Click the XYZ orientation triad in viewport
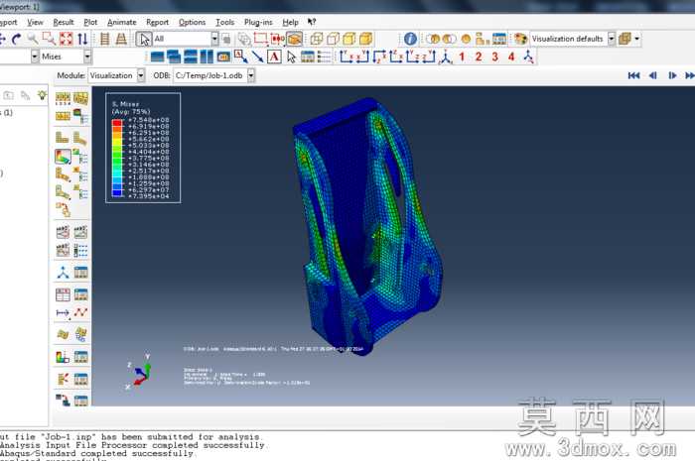This screenshot has height=461, width=695. [x=139, y=371]
